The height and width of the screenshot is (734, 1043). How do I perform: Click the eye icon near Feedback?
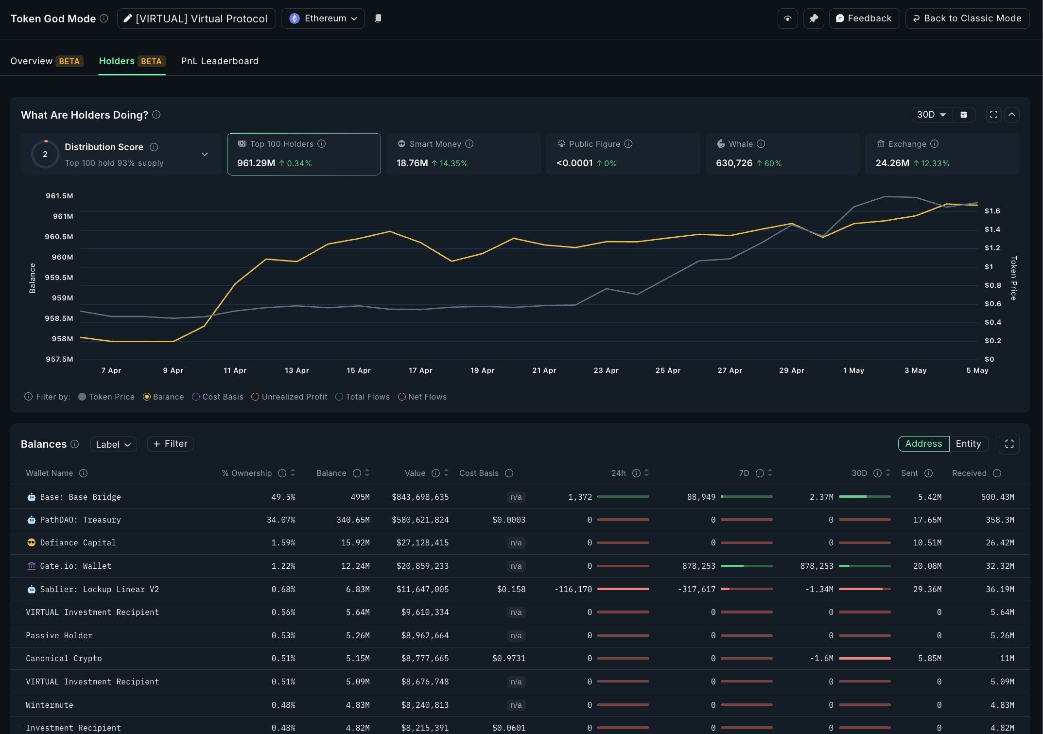click(787, 18)
